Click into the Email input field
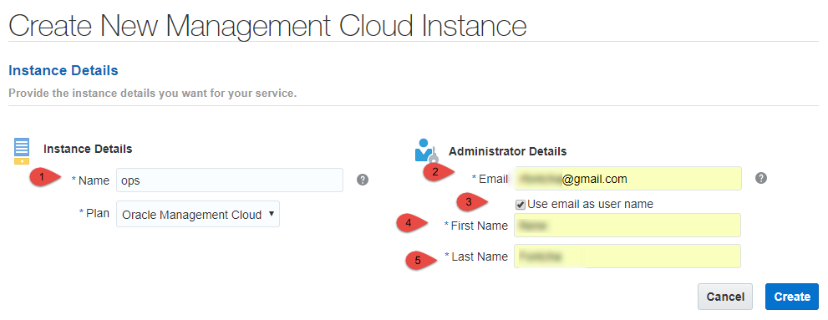 tap(627, 179)
